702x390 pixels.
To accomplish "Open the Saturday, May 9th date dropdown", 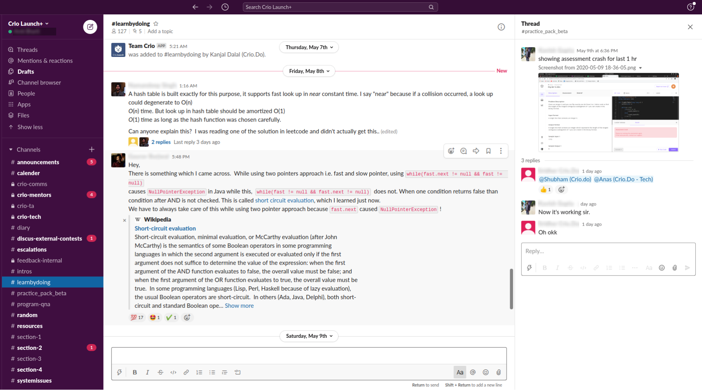I will tap(309, 336).
